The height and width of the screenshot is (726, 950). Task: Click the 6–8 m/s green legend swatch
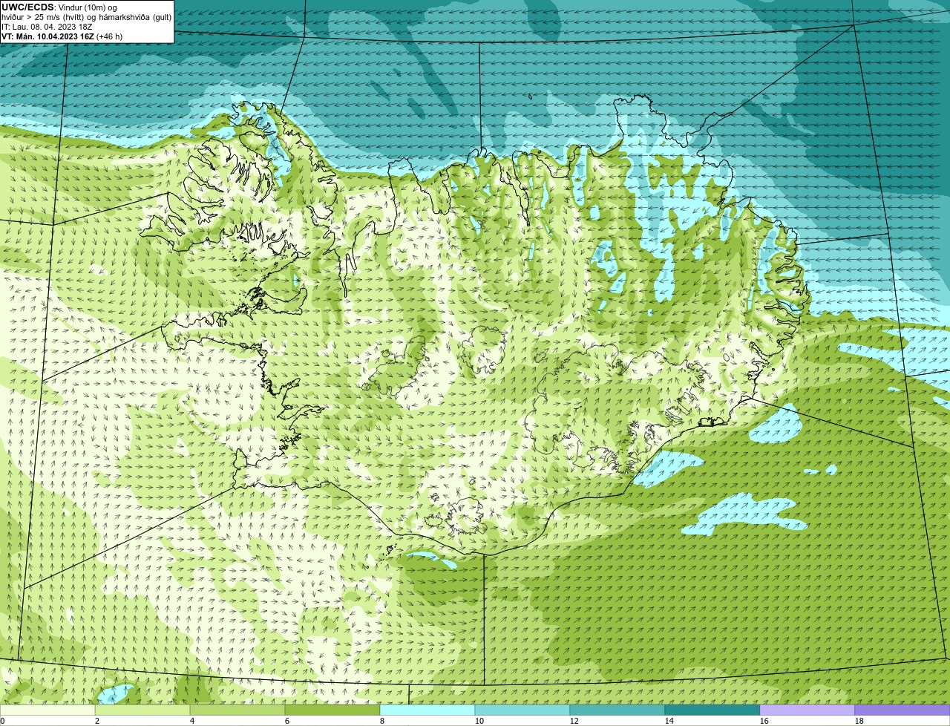coord(332,710)
